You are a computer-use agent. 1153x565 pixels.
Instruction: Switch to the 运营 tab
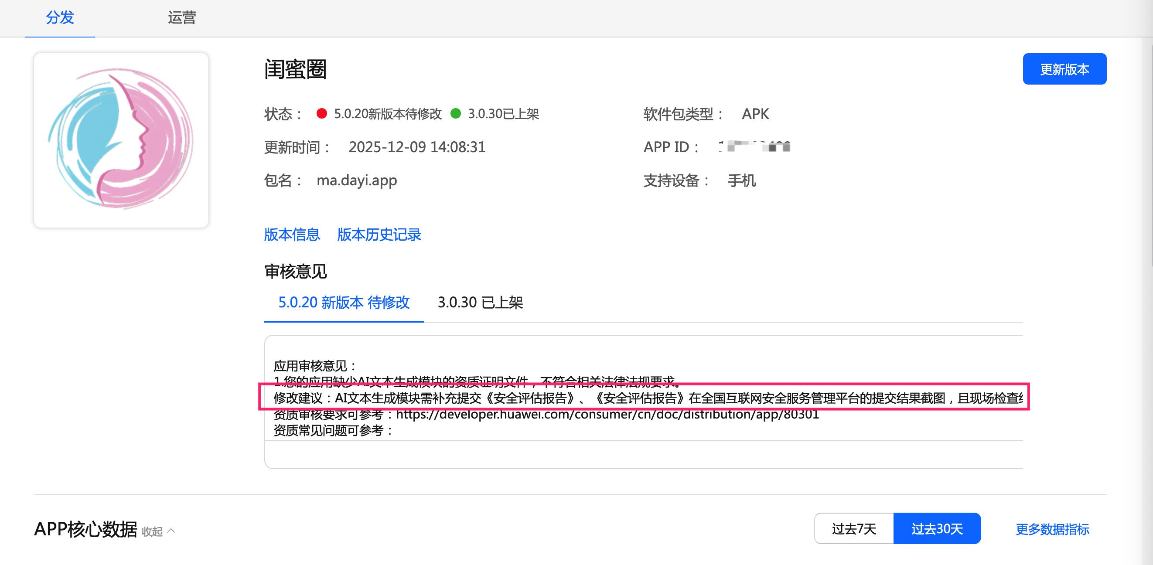pyautogui.click(x=182, y=18)
